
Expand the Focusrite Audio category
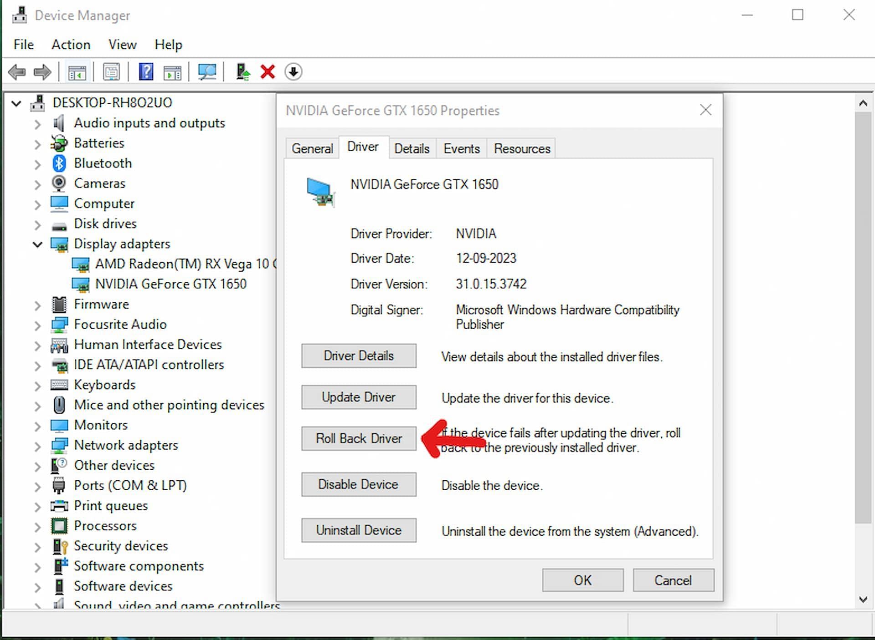point(37,325)
